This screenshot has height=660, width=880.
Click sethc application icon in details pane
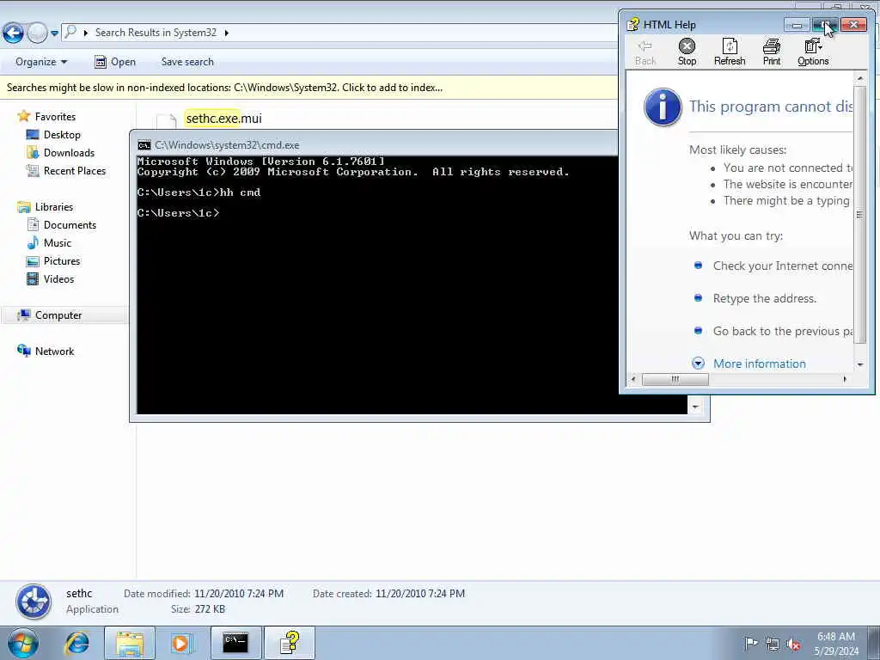[34, 601]
